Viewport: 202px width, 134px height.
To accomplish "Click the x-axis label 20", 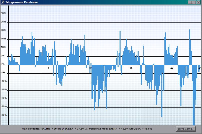I will coord(172,68).
